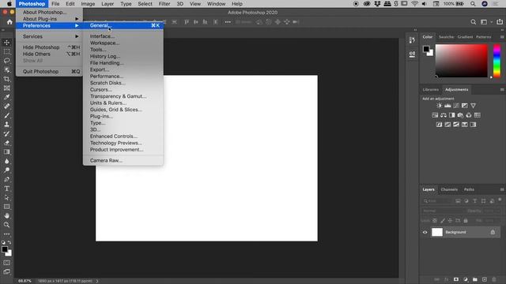Select the Eyedropper tool

pyautogui.click(x=7, y=97)
